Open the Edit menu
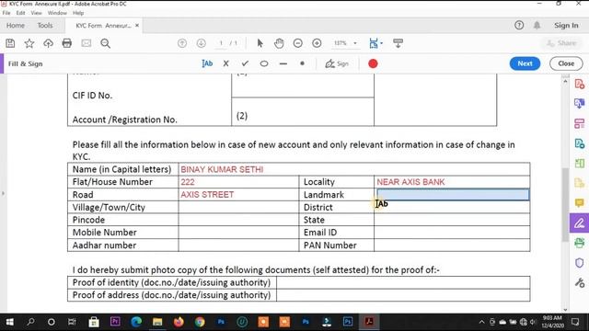The image size is (589, 331). [x=20, y=13]
